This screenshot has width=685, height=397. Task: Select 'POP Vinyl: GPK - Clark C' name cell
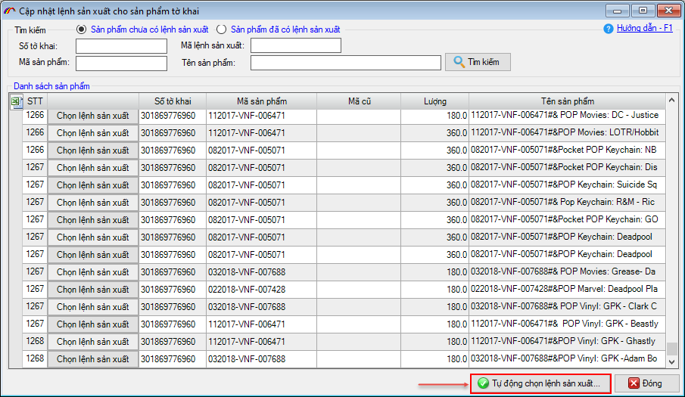coord(568,307)
